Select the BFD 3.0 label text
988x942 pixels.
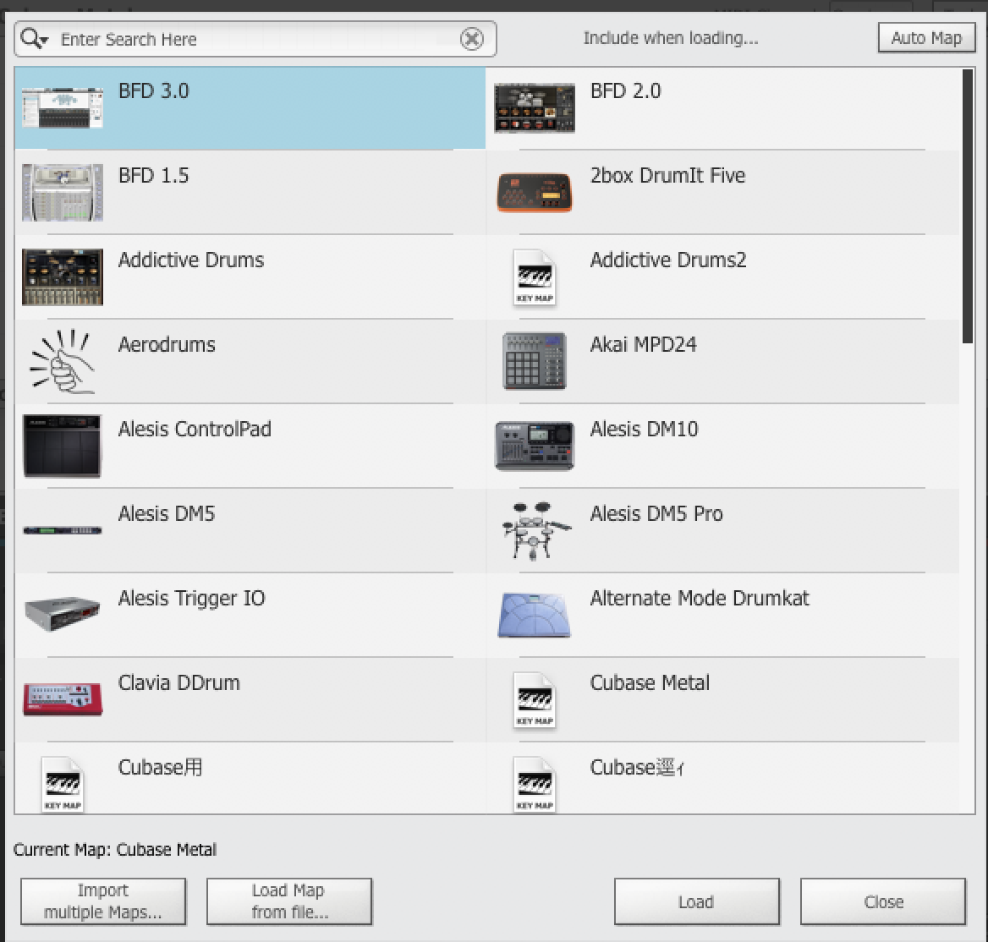point(154,90)
